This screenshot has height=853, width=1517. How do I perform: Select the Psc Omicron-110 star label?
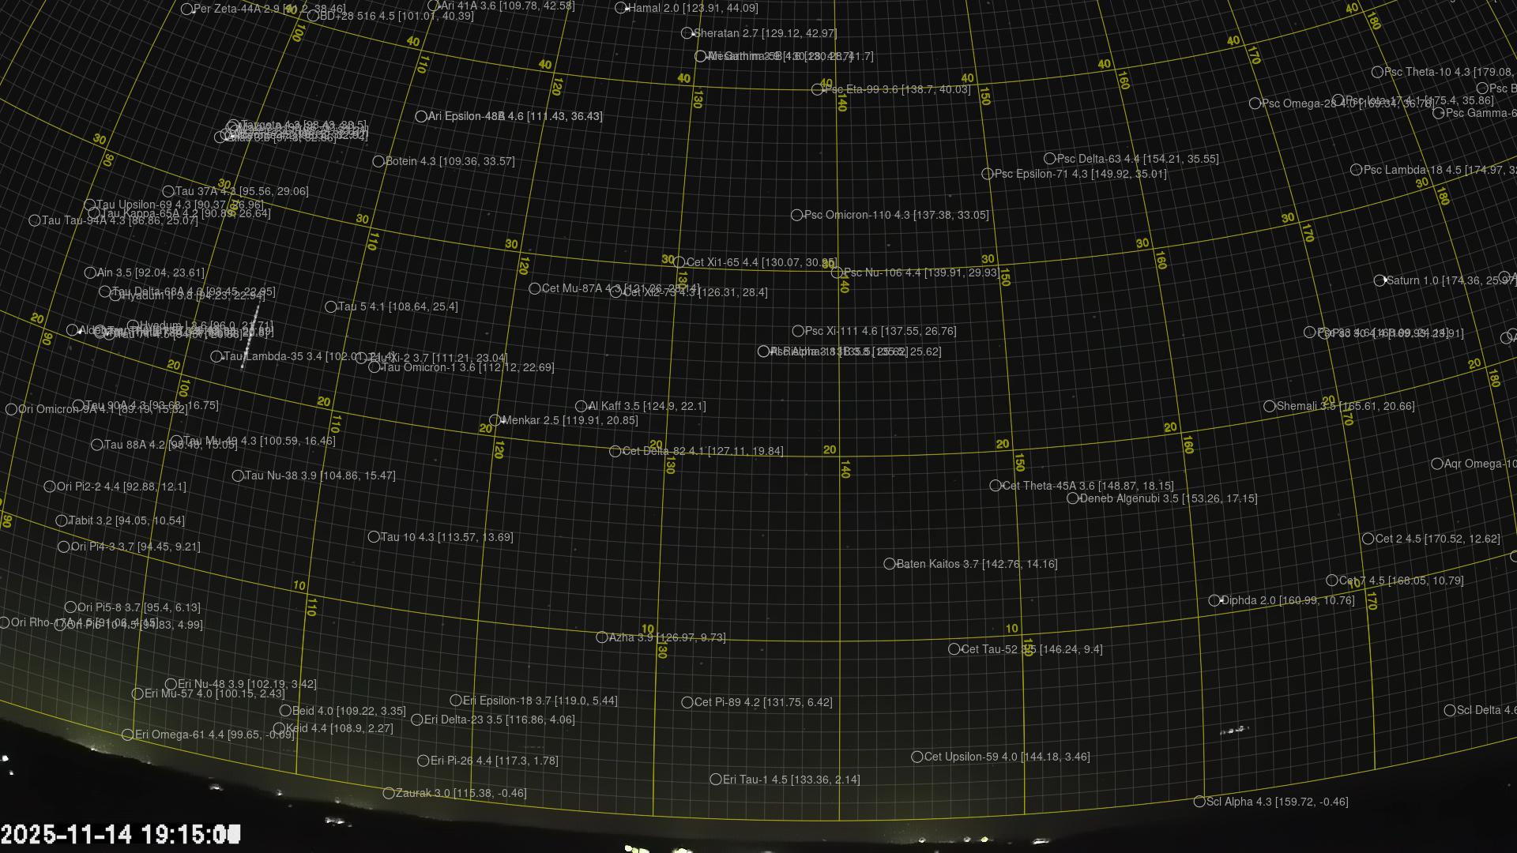click(x=896, y=215)
